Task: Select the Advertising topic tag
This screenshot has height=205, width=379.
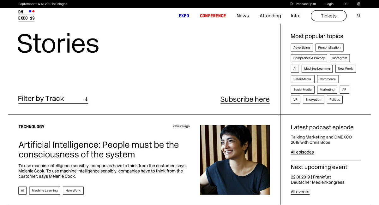Action: click(x=302, y=48)
